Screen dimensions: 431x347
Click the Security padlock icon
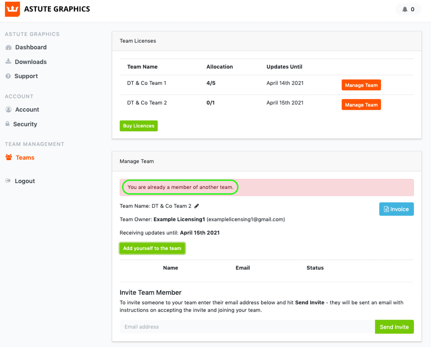pyautogui.click(x=7, y=124)
